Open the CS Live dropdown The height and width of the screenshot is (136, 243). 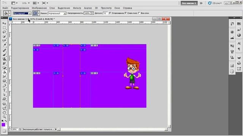click(x=215, y=3)
